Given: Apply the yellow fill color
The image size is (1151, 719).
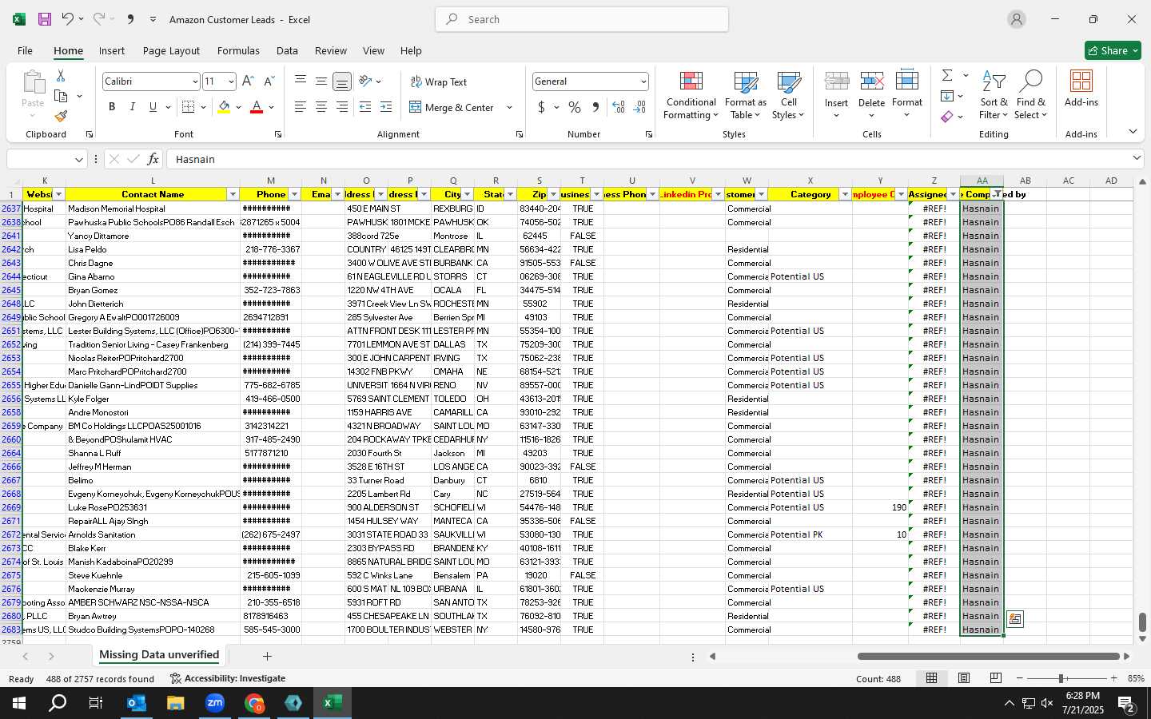Looking at the screenshot, I should (224, 107).
